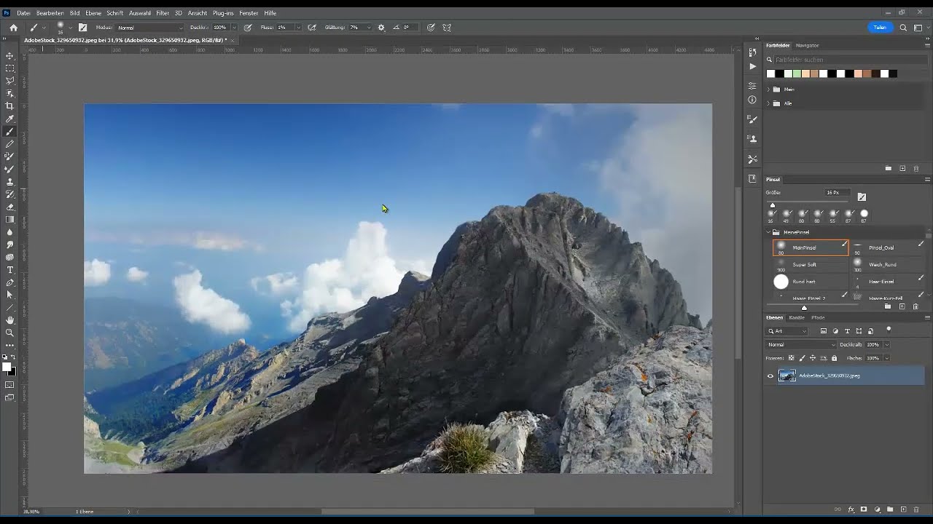The height and width of the screenshot is (524, 933).
Task: Open the search magnifier in top right
Action: pyautogui.click(x=903, y=28)
